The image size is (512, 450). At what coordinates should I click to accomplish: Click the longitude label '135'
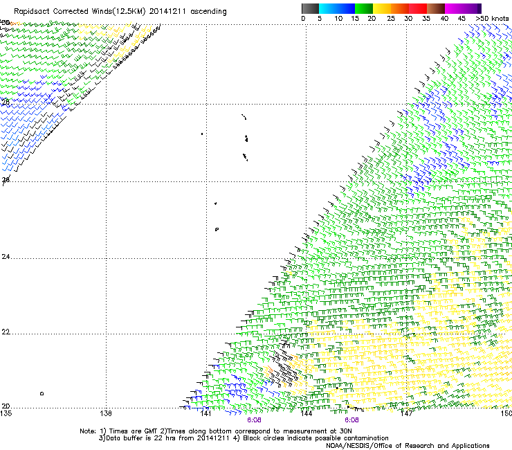(x=6, y=413)
